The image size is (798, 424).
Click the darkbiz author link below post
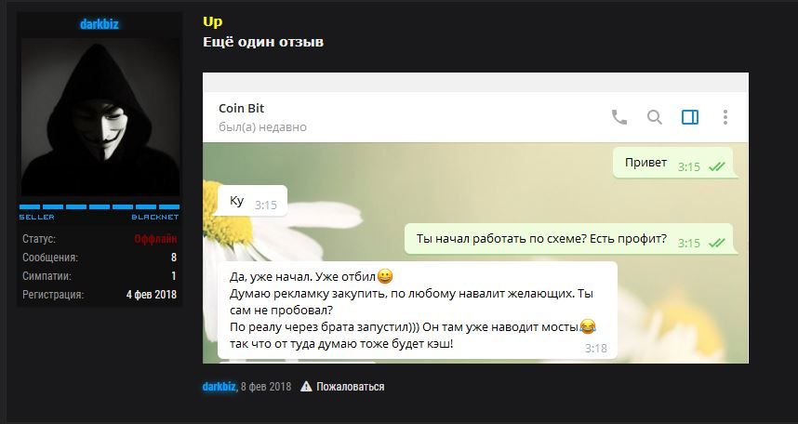pos(219,386)
